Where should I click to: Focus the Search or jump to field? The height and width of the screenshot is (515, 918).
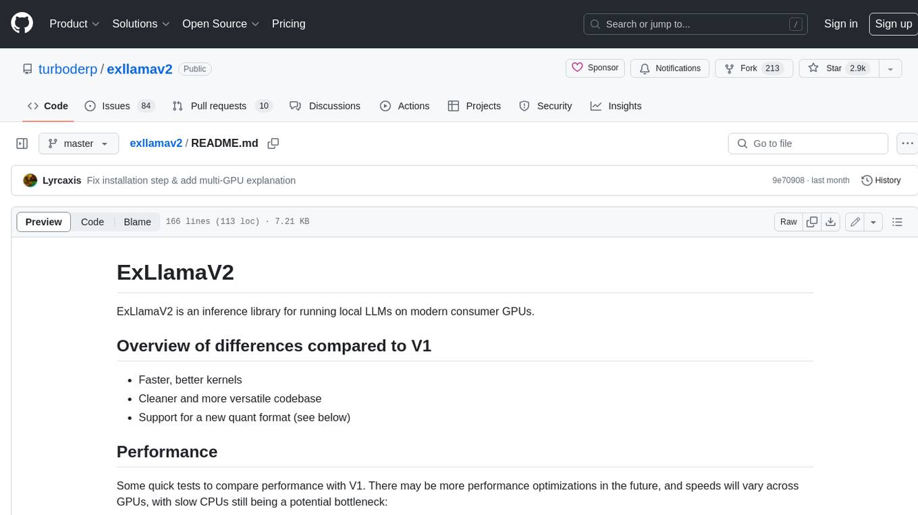tap(696, 24)
